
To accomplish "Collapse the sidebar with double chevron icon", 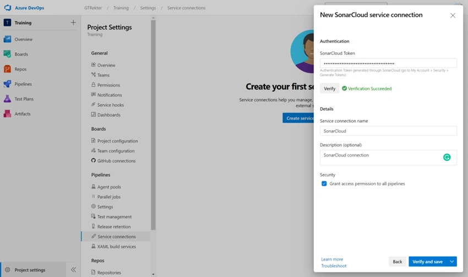I will [x=73, y=269].
